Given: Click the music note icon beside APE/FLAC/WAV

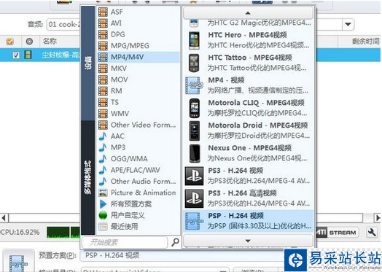Looking at the screenshot, I should pos(103,170).
